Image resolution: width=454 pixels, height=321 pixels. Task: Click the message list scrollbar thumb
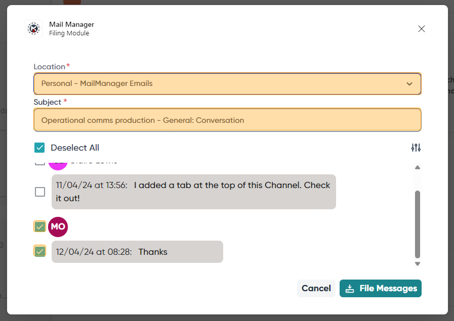coord(418,224)
